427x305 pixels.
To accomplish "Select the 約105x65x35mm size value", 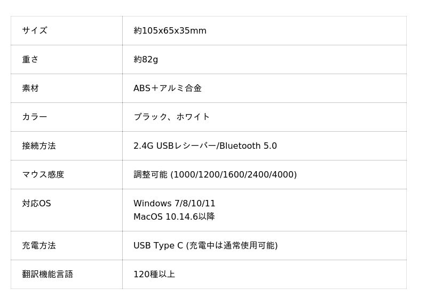I will (170, 30).
